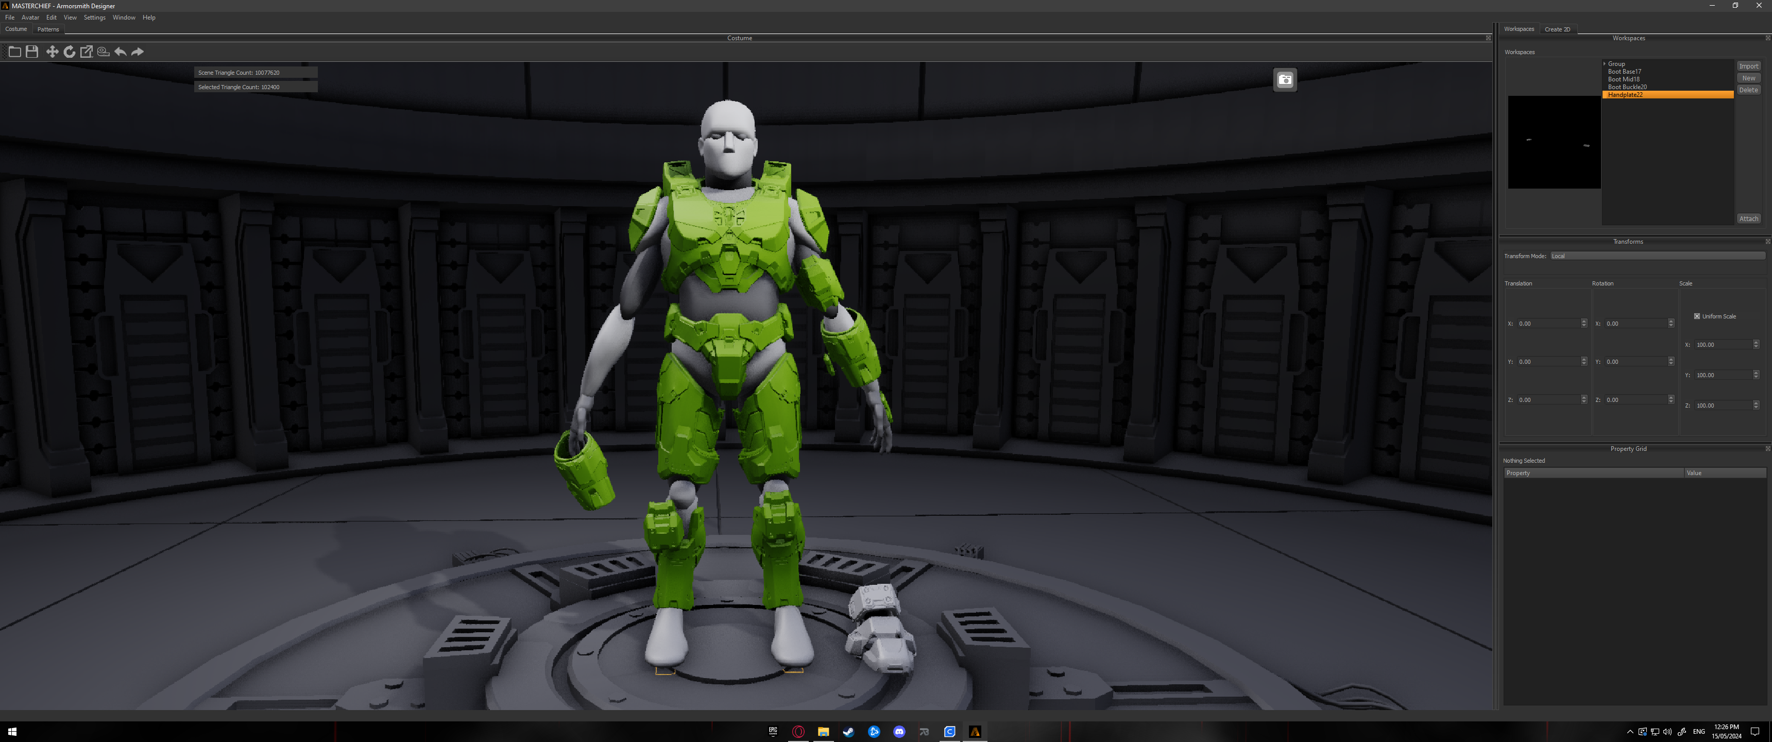This screenshot has width=1772, height=742.
Task: Switch to the Create 2D tab
Action: pyautogui.click(x=1557, y=29)
